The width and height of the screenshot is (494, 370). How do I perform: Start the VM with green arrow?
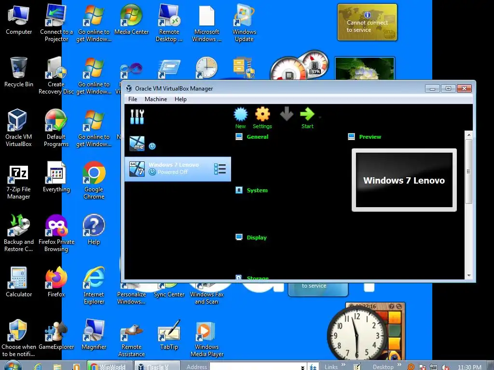click(307, 118)
